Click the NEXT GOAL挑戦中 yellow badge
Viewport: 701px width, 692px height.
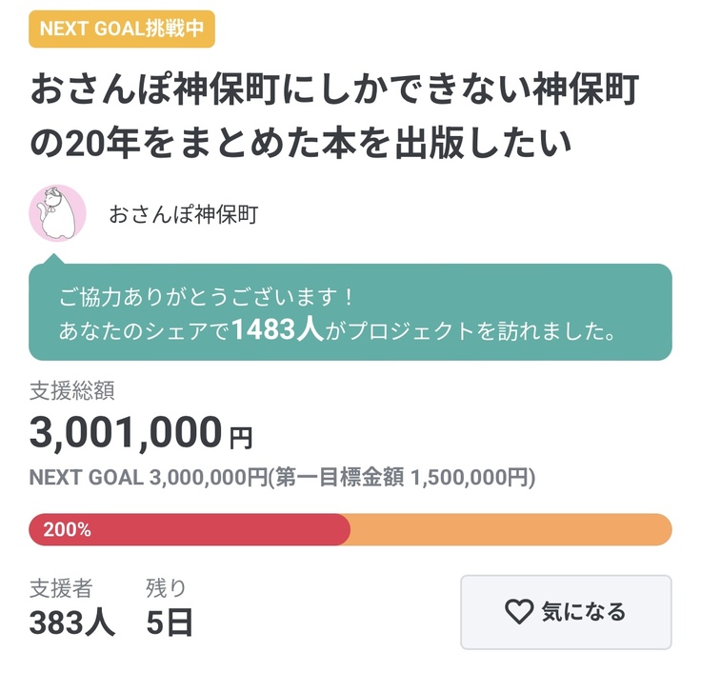point(122,29)
